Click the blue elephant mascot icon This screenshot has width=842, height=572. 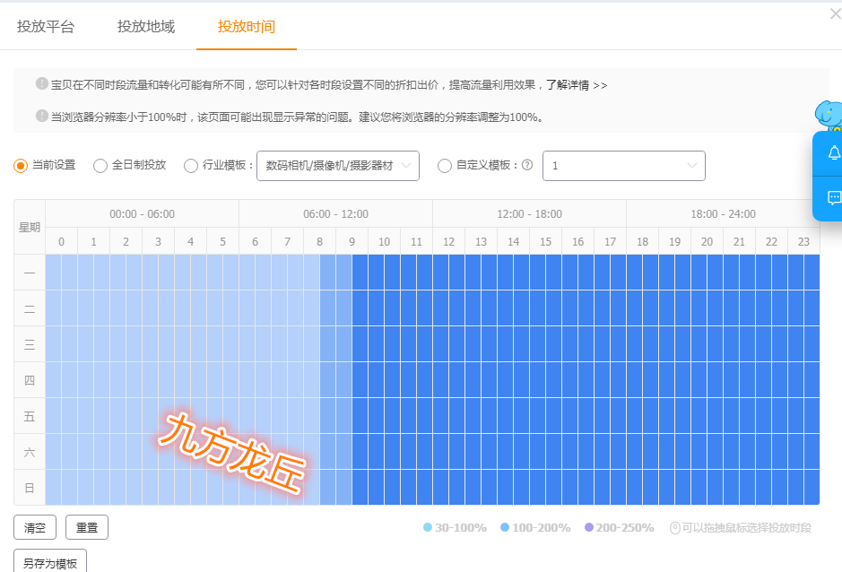(x=829, y=114)
